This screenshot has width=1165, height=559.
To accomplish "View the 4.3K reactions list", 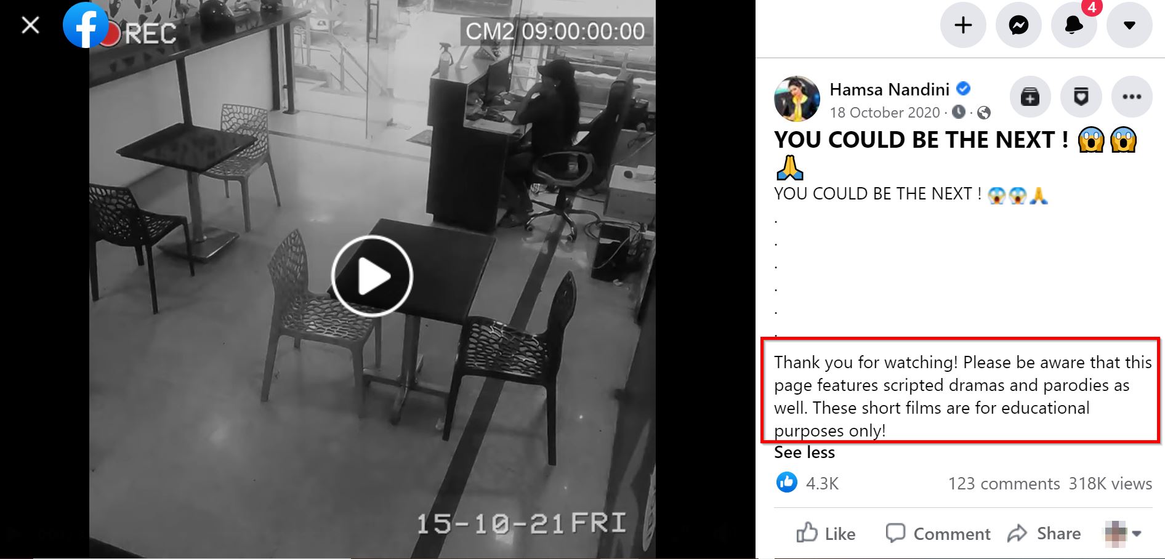I will pyautogui.click(x=807, y=483).
